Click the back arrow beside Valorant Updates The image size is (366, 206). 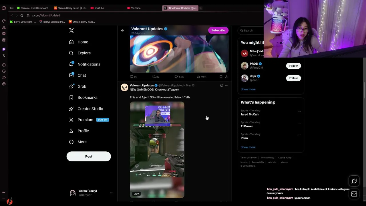(x=122, y=30)
